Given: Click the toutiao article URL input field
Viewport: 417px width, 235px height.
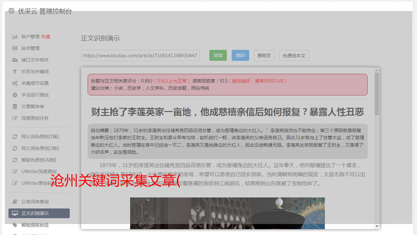Looking at the screenshot, I should point(140,55).
